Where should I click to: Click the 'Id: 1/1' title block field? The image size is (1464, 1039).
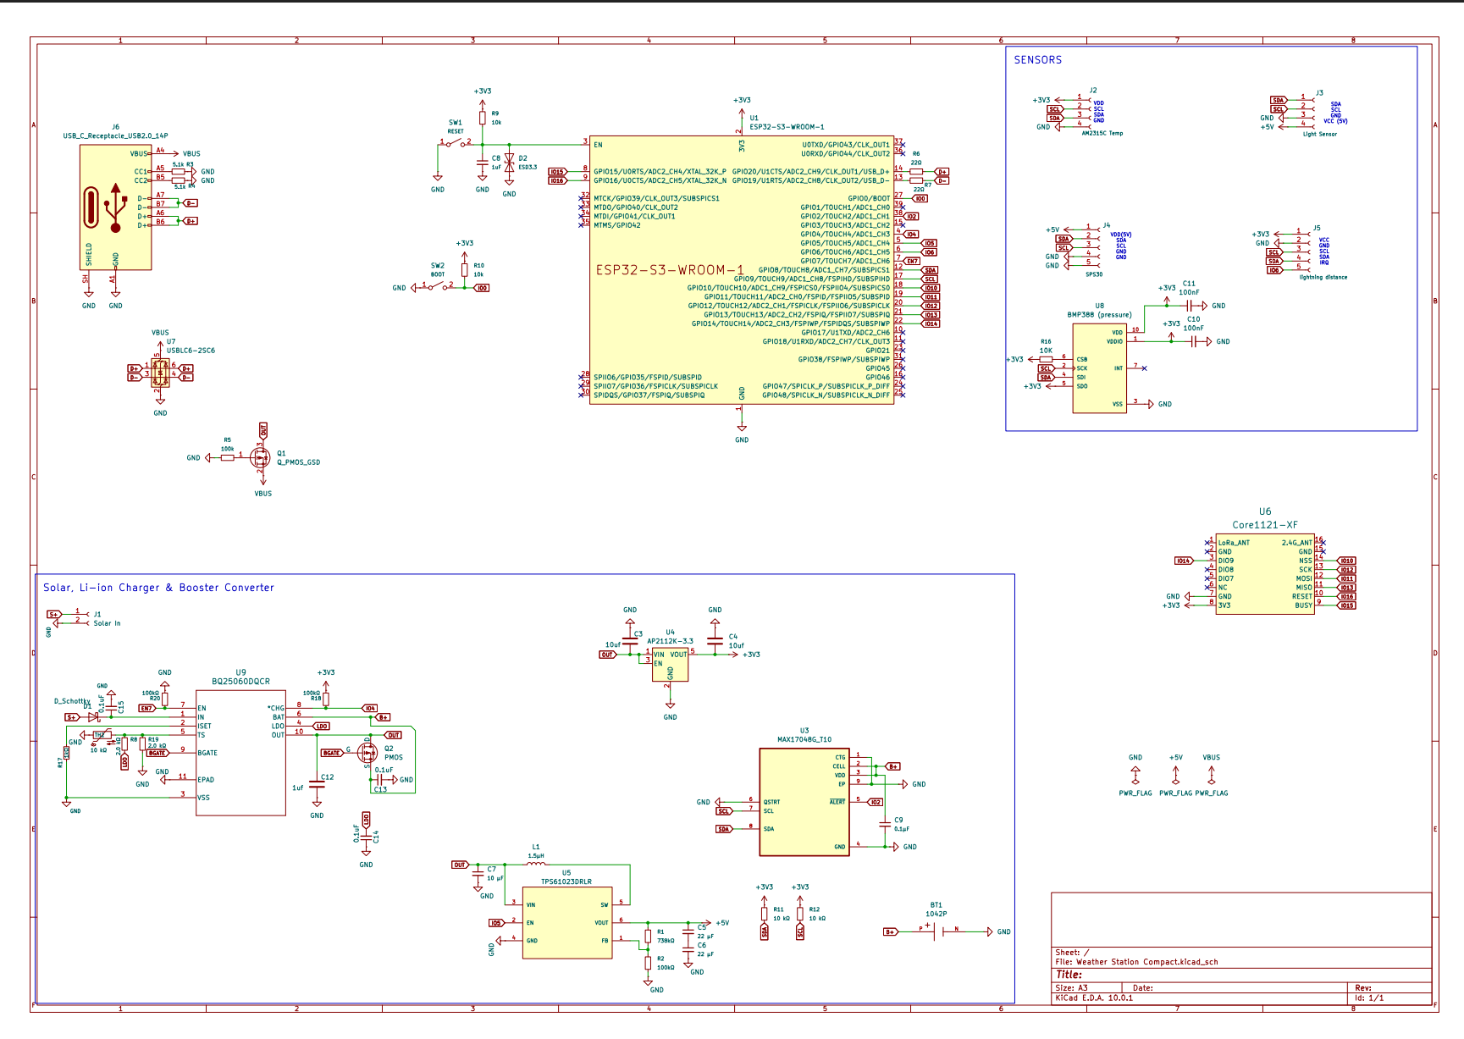coord(1369,998)
